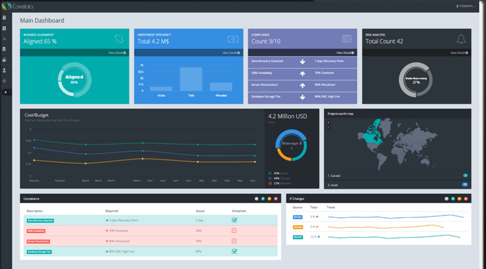This screenshot has width=486, height=269.
Task: Toggle the Network series in the Cost/Budget legend
Action: point(280,183)
